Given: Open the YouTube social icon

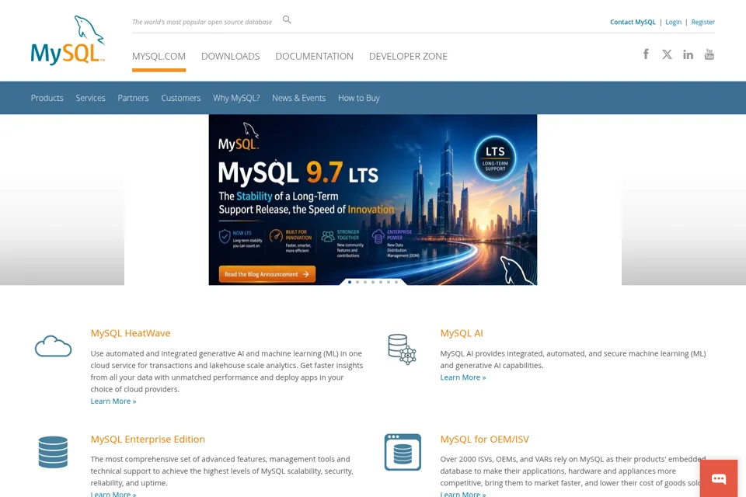Looking at the screenshot, I should [x=709, y=54].
